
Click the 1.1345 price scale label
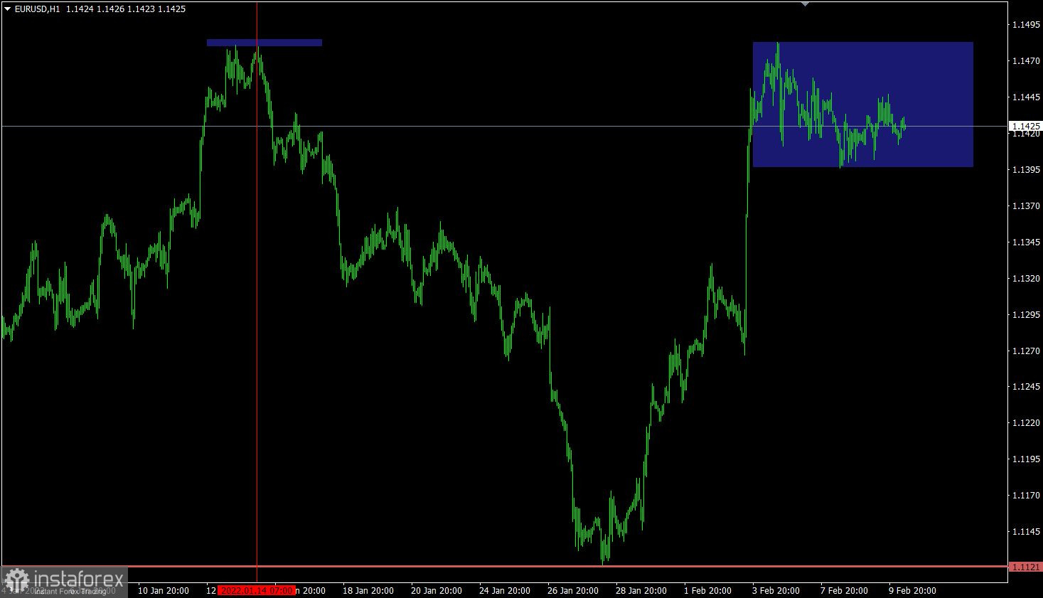(x=1026, y=242)
